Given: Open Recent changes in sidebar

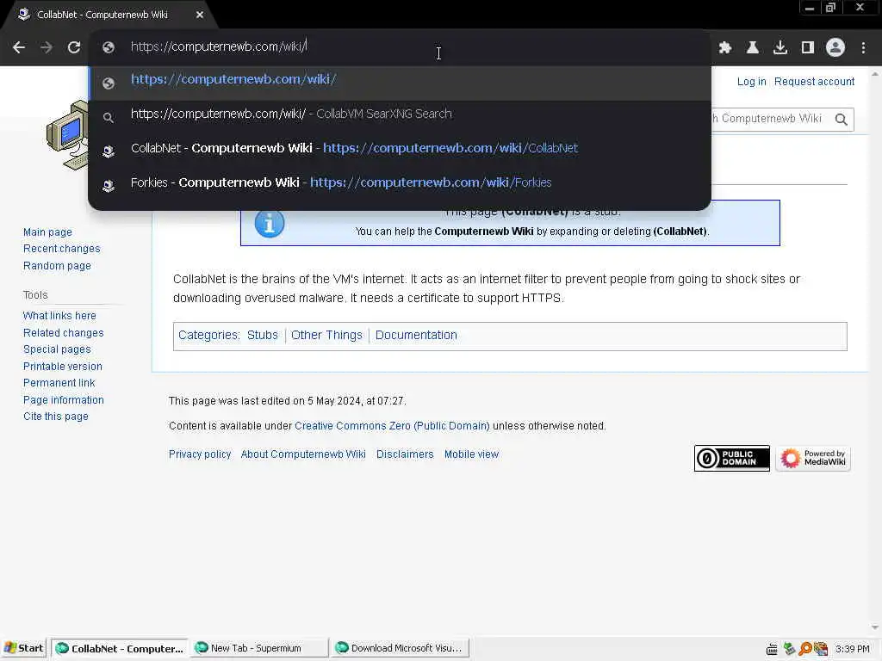Looking at the screenshot, I should (61, 249).
